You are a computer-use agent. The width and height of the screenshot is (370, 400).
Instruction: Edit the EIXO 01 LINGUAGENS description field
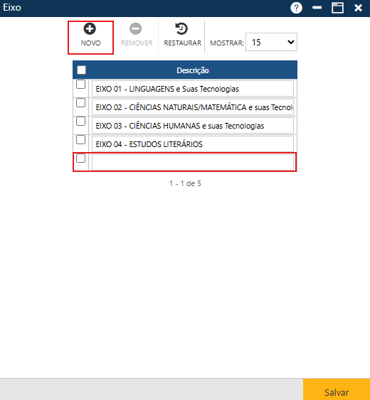coord(193,89)
